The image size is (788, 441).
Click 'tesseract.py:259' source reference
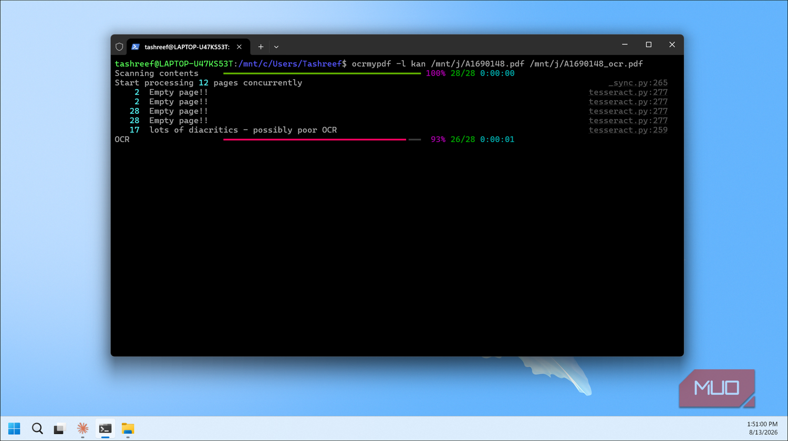(628, 130)
